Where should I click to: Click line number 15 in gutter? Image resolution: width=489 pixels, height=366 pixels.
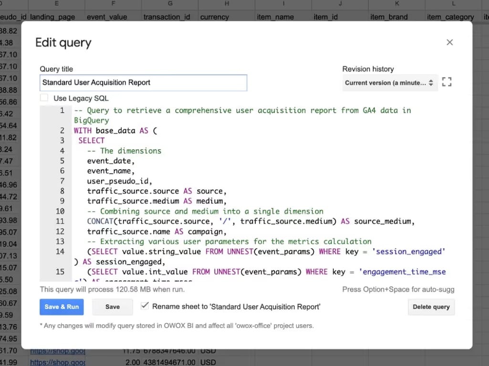[x=60, y=272]
